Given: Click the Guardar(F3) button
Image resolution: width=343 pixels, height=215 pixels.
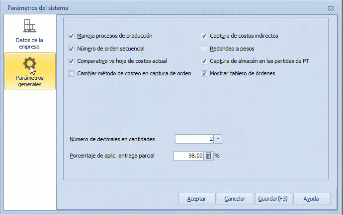Looking at the screenshot, I should pos(273,199).
